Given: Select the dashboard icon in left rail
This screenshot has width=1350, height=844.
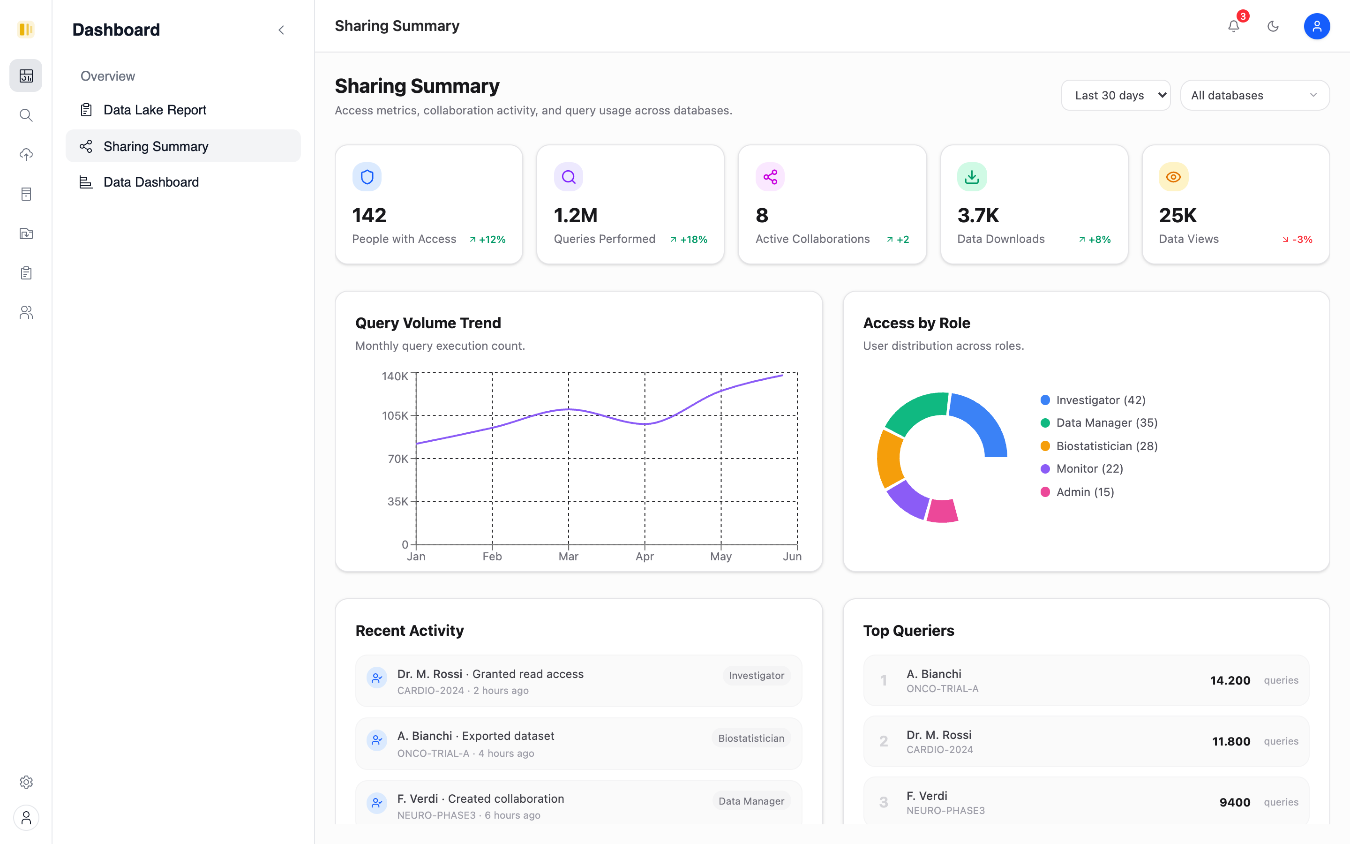Looking at the screenshot, I should coord(26,75).
